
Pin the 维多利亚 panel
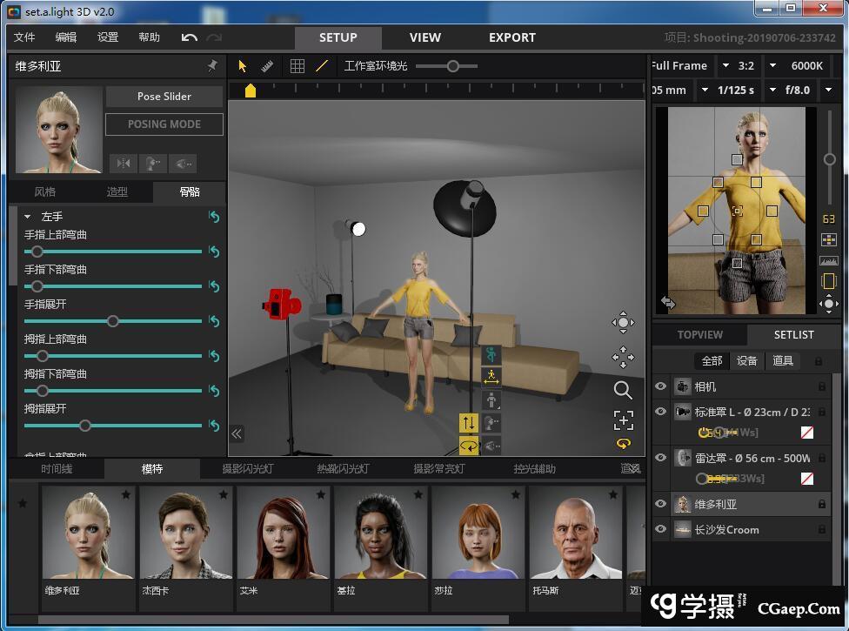[x=212, y=66]
